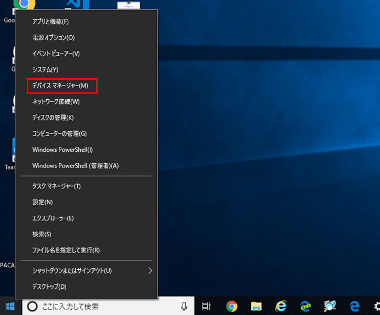Image resolution: width=380 pixels, height=315 pixels.
Task: Open Internet Explorer from the taskbar
Action: coord(281,307)
